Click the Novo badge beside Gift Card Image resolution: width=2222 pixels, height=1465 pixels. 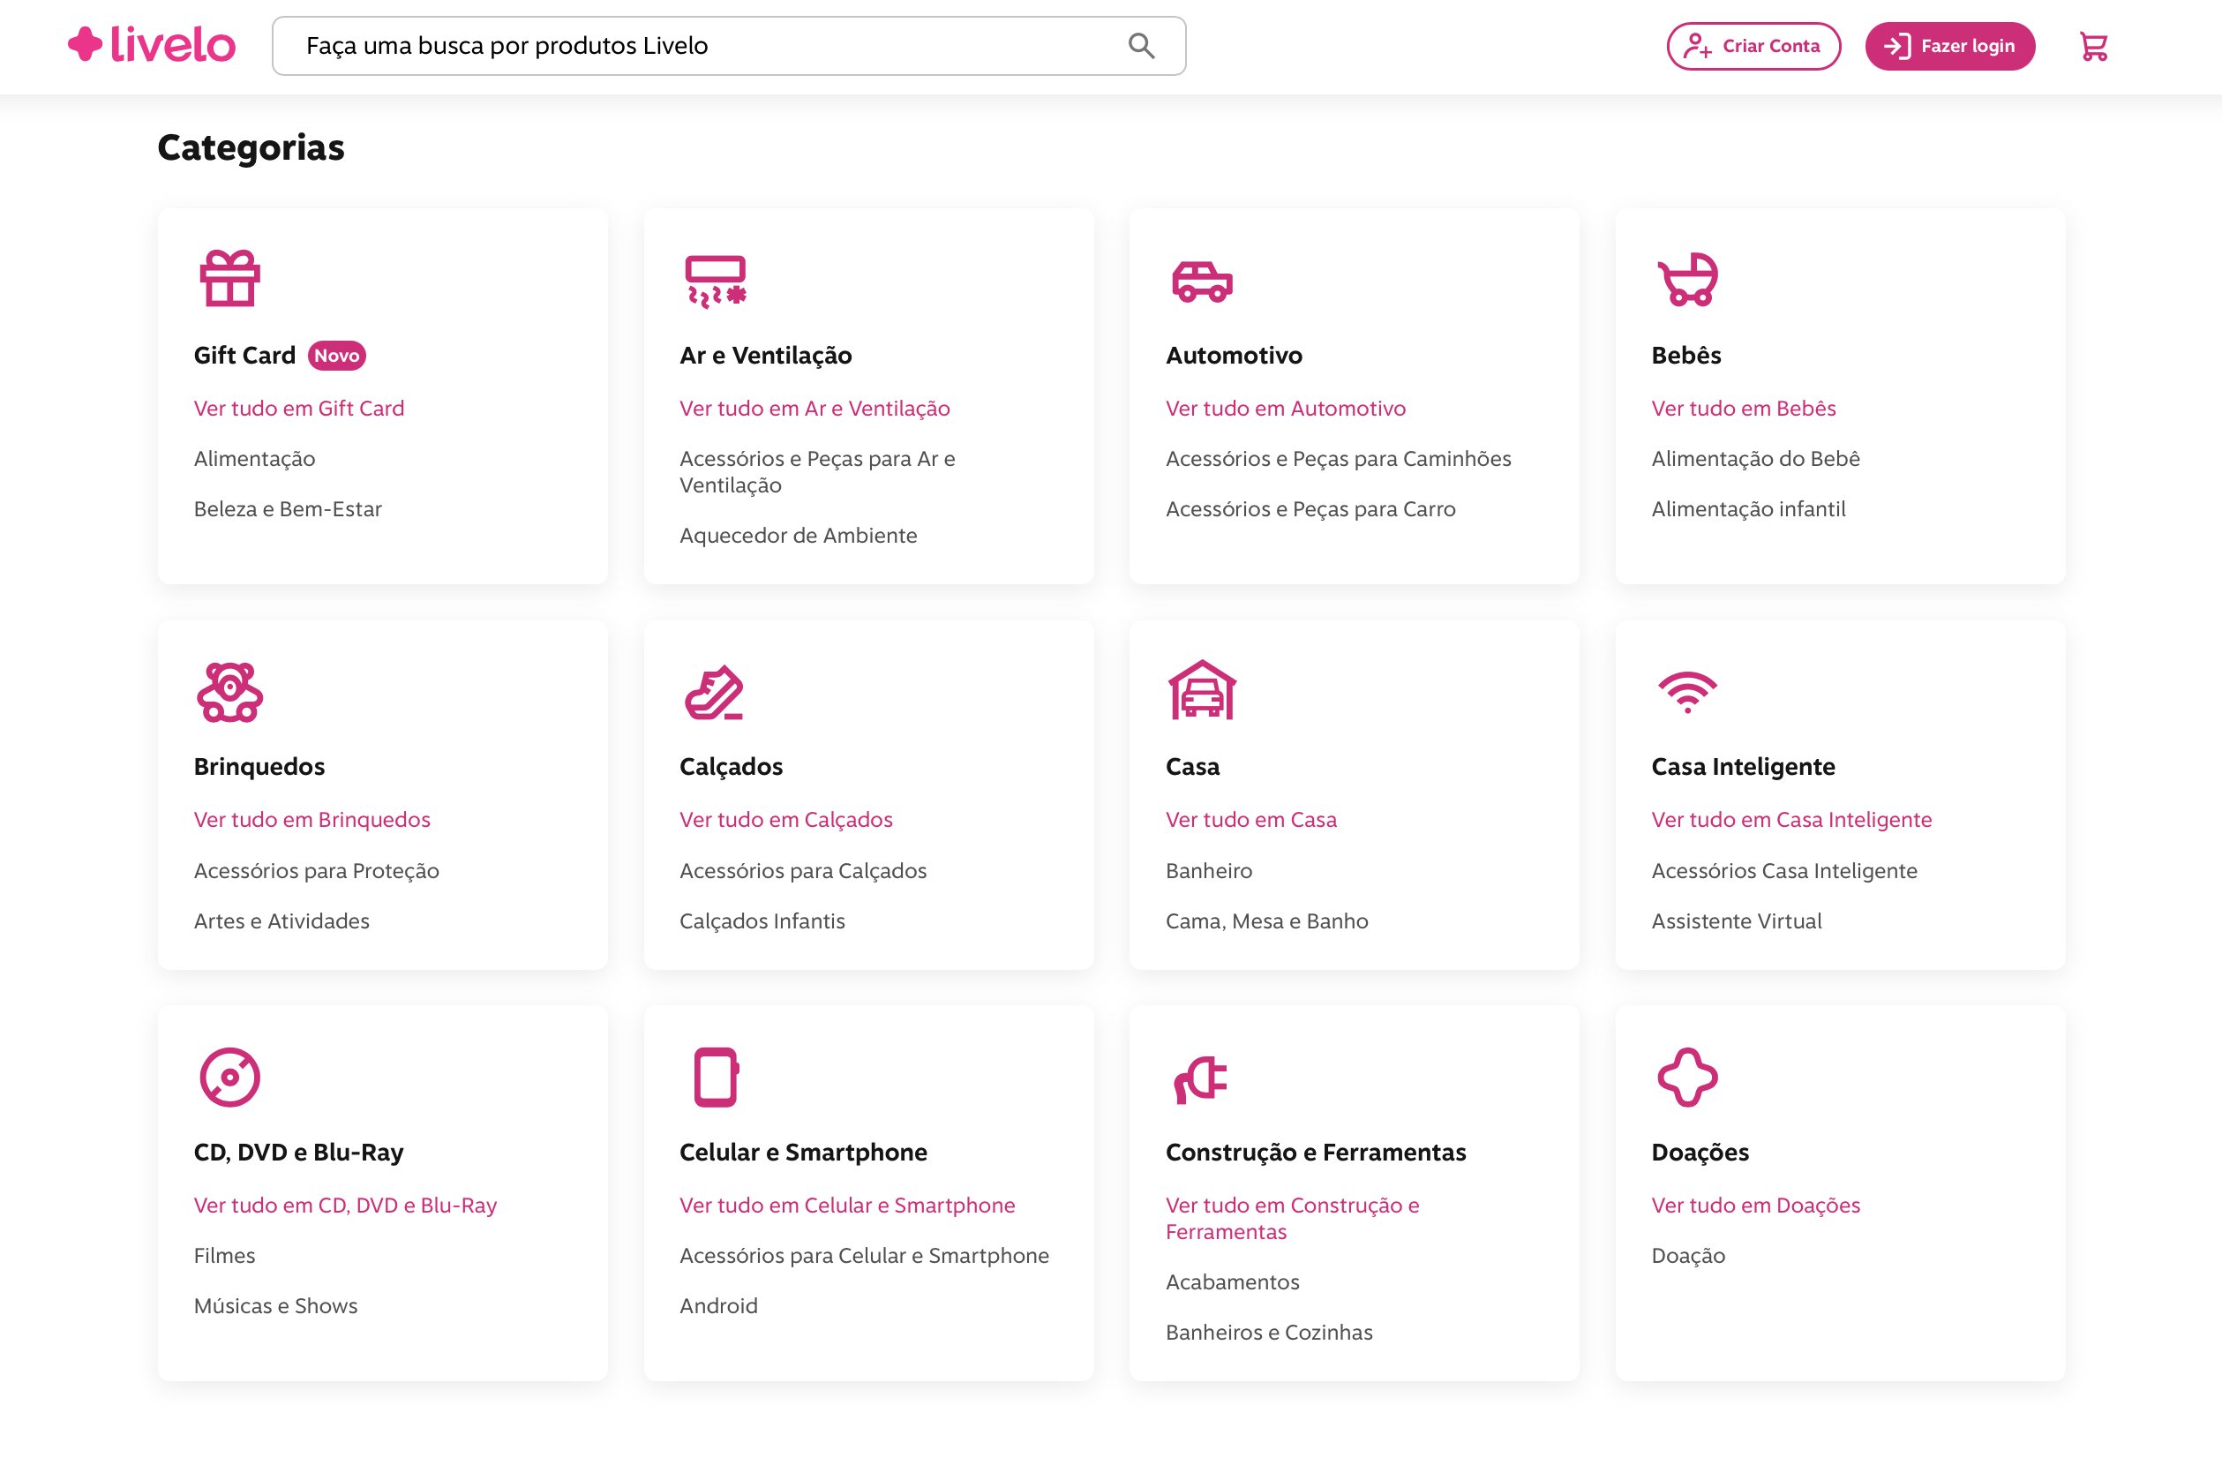click(x=336, y=355)
